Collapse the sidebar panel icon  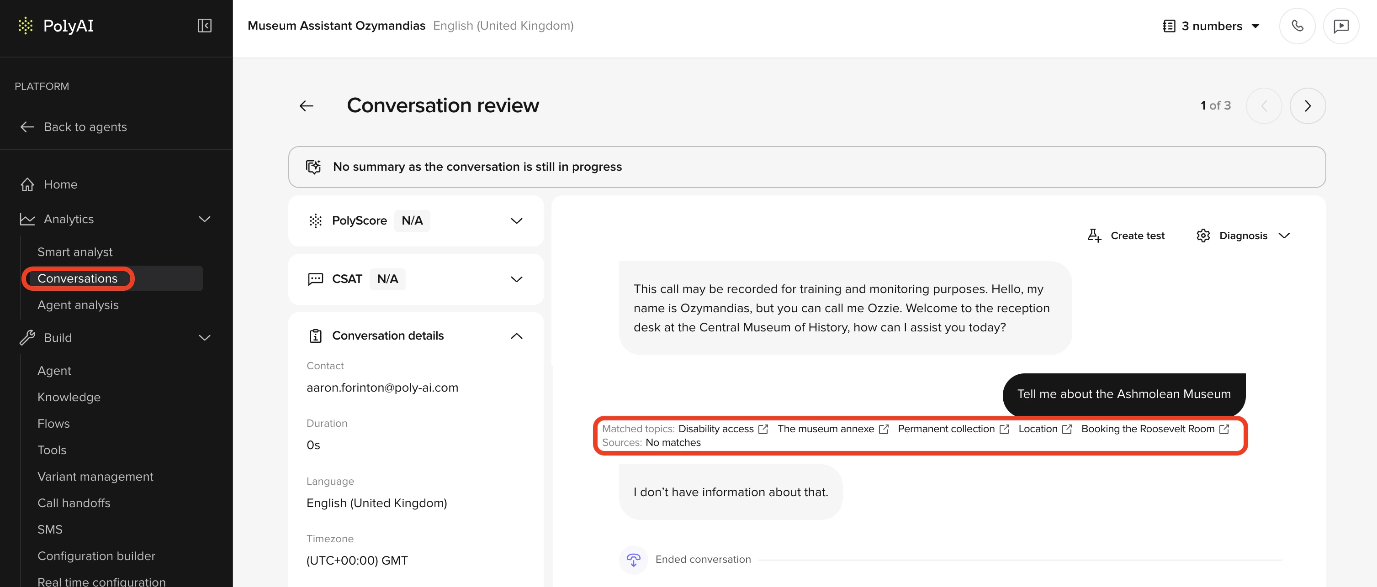tap(204, 26)
